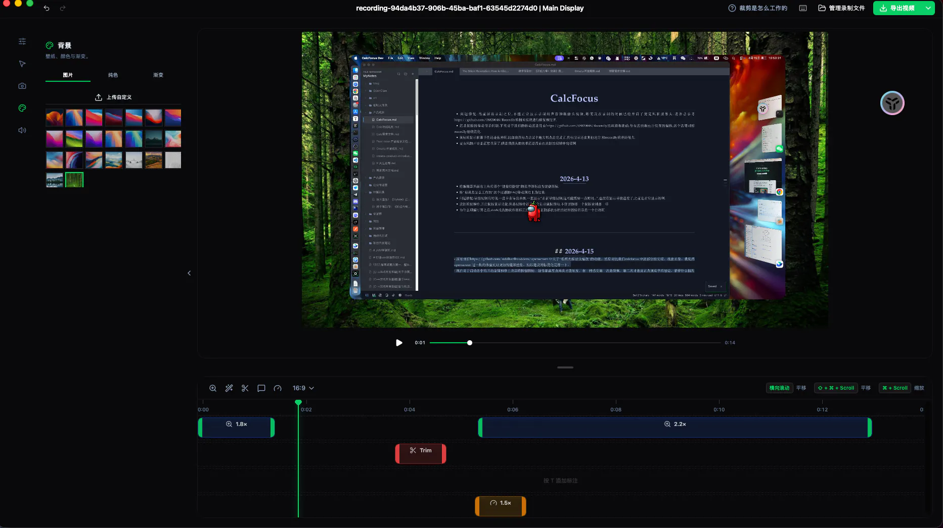Screen dimensions: 943x528
Task: Select the scissors trim tool in timeline toolbar
Action: point(245,388)
